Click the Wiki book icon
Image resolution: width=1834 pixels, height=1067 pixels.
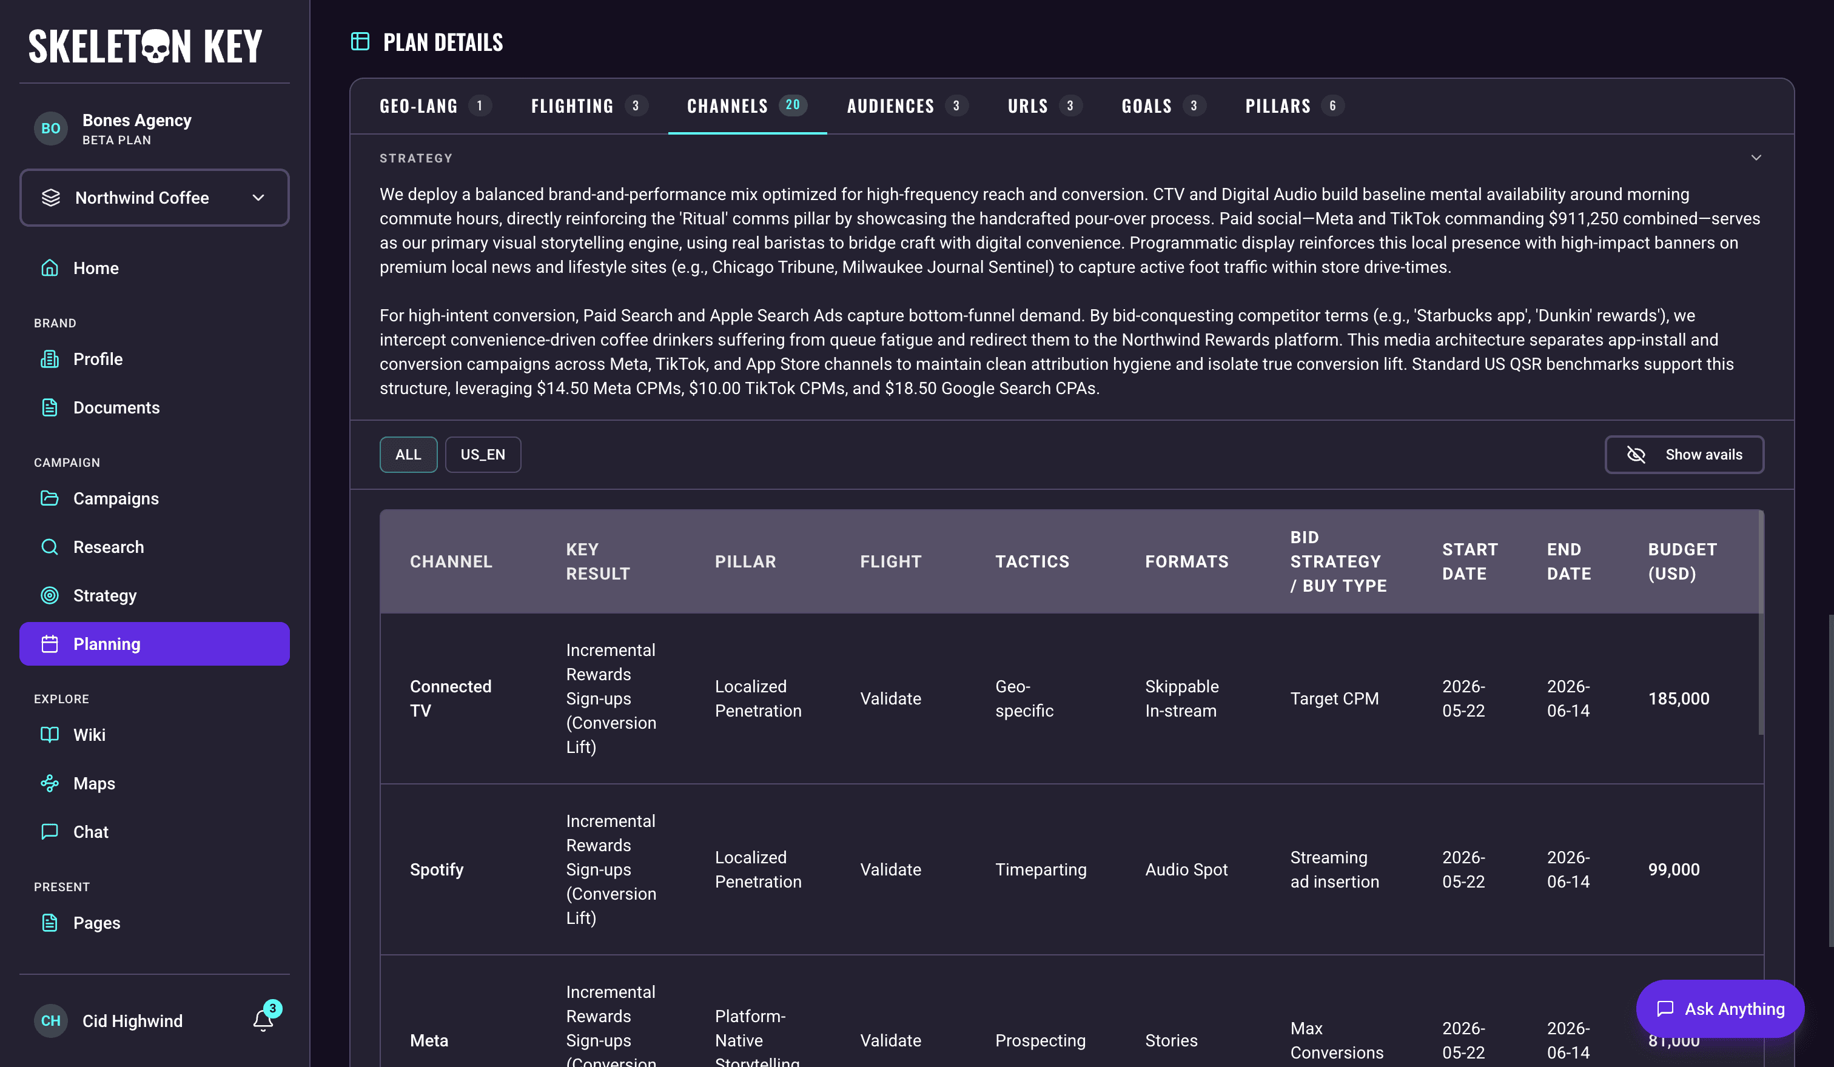(x=50, y=735)
